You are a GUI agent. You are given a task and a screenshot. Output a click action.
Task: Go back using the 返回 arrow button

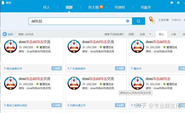click(x=8, y=34)
